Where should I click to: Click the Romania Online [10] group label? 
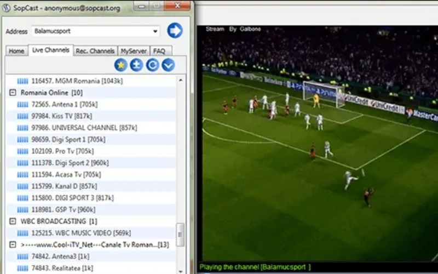tap(51, 93)
